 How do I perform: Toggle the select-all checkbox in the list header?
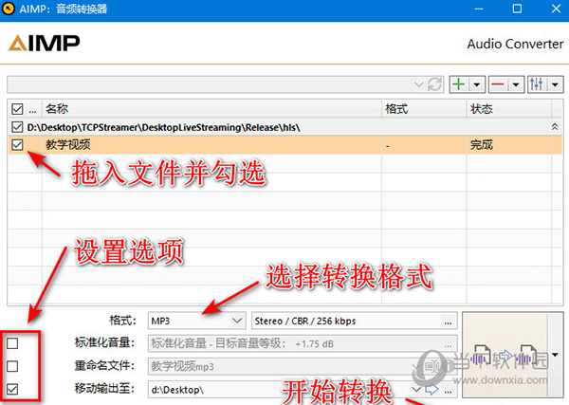click(x=17, y=109)
